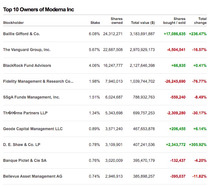Click the +305.92% total change value
This screenshot has height=188, width=210.
198,145
